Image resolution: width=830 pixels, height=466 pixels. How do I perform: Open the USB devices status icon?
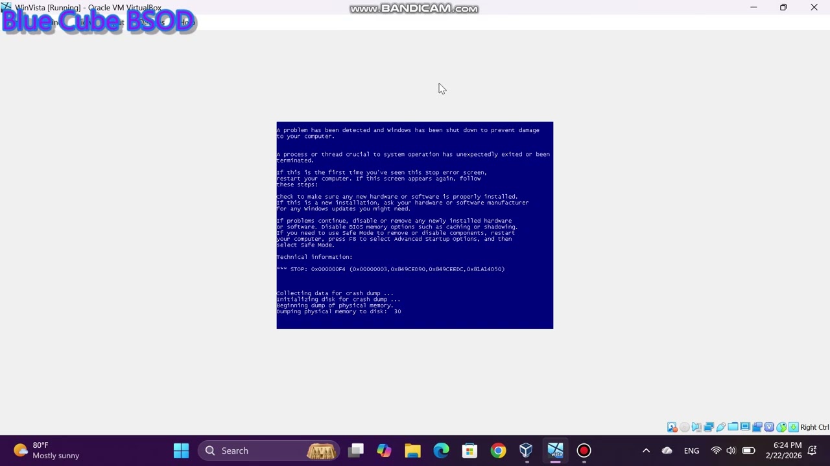721,427
